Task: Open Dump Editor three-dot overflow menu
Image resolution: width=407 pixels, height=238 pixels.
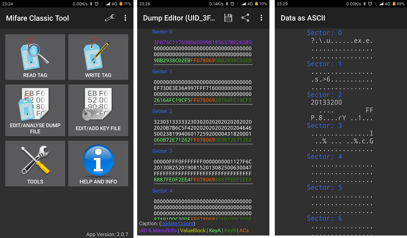Action: coord(261,18)
